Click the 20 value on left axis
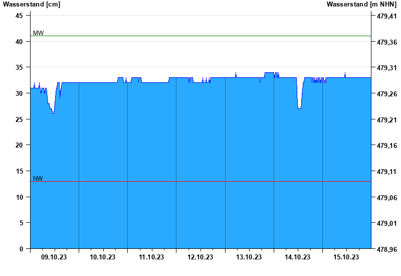The image size is (401, 276). pos(19,145)
